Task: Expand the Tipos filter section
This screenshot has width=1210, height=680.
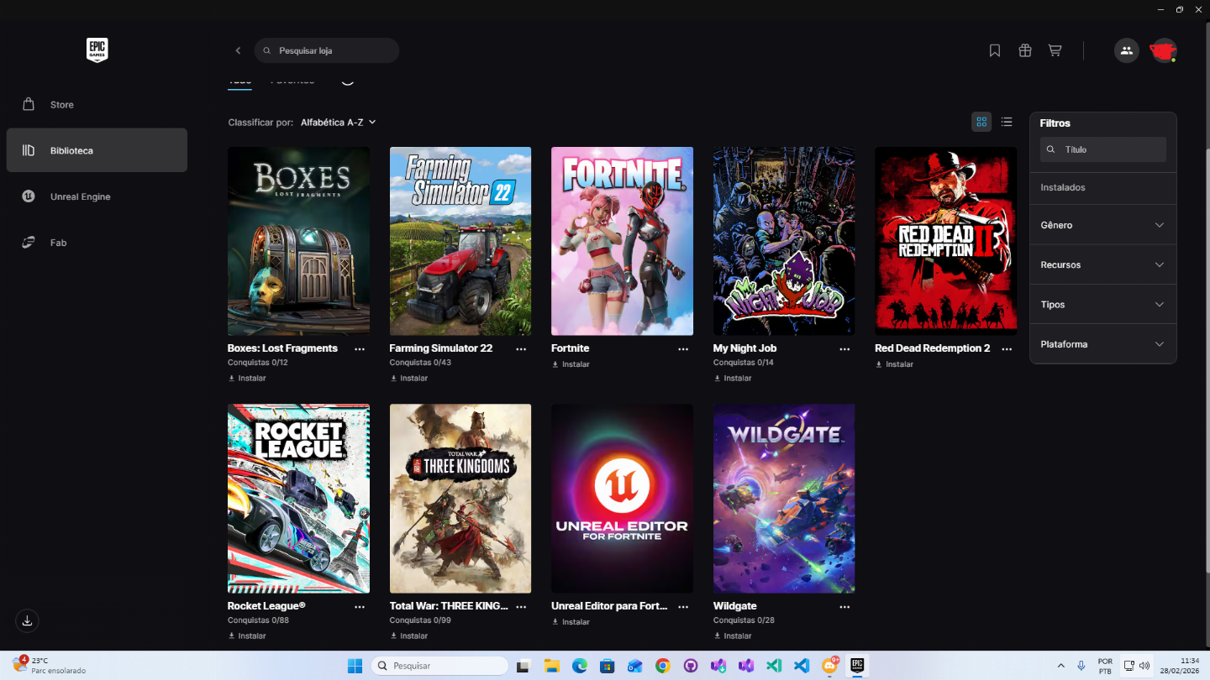Action: pyautogui.click(x=1102, y=304)
